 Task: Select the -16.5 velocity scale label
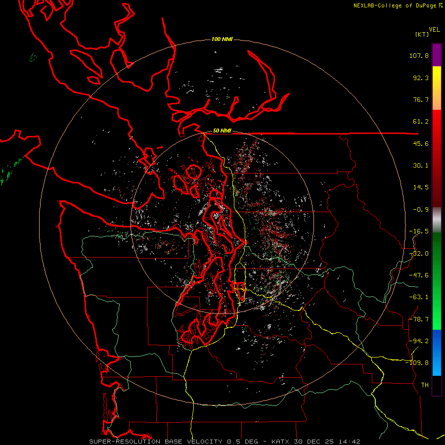[x=419, y=231]
